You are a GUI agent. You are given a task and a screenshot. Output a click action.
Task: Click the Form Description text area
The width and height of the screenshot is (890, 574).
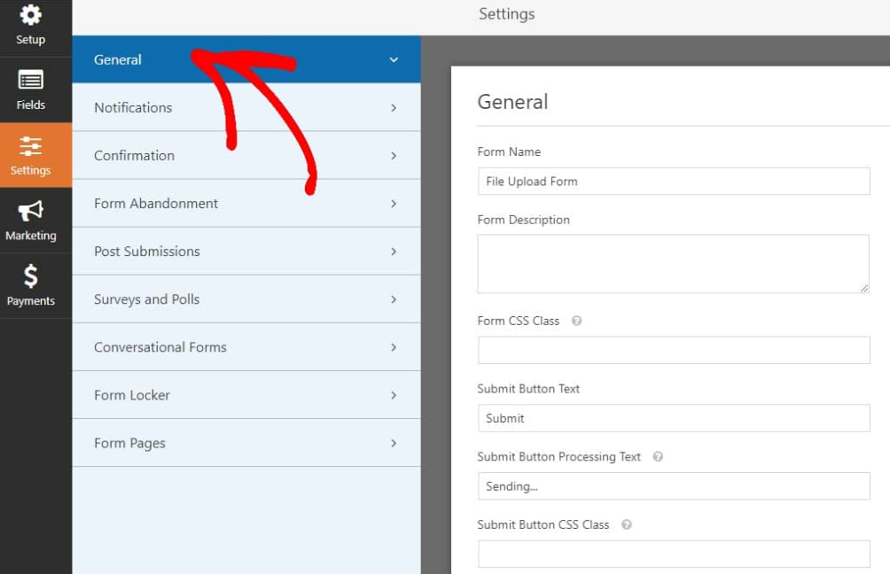[x=674, y=264]
